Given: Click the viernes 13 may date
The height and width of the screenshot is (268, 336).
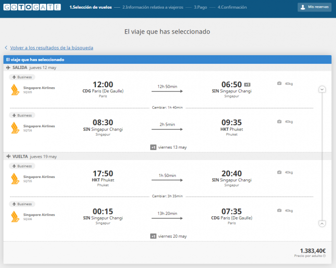Looking at the screenshot, I should click(172, 147).
